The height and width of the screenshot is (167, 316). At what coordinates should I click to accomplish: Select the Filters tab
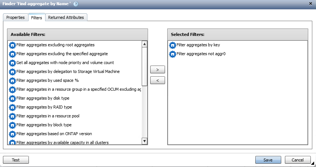tap(37, 17)
